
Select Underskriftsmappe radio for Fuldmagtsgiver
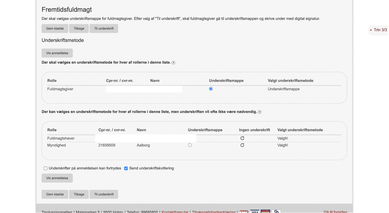click(211, 89)
